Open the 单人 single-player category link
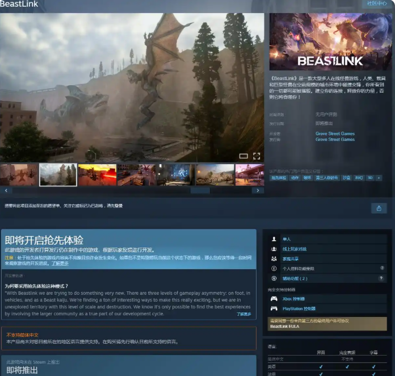The height and width of the screenshot is (376, 395). tap(287, 239)
